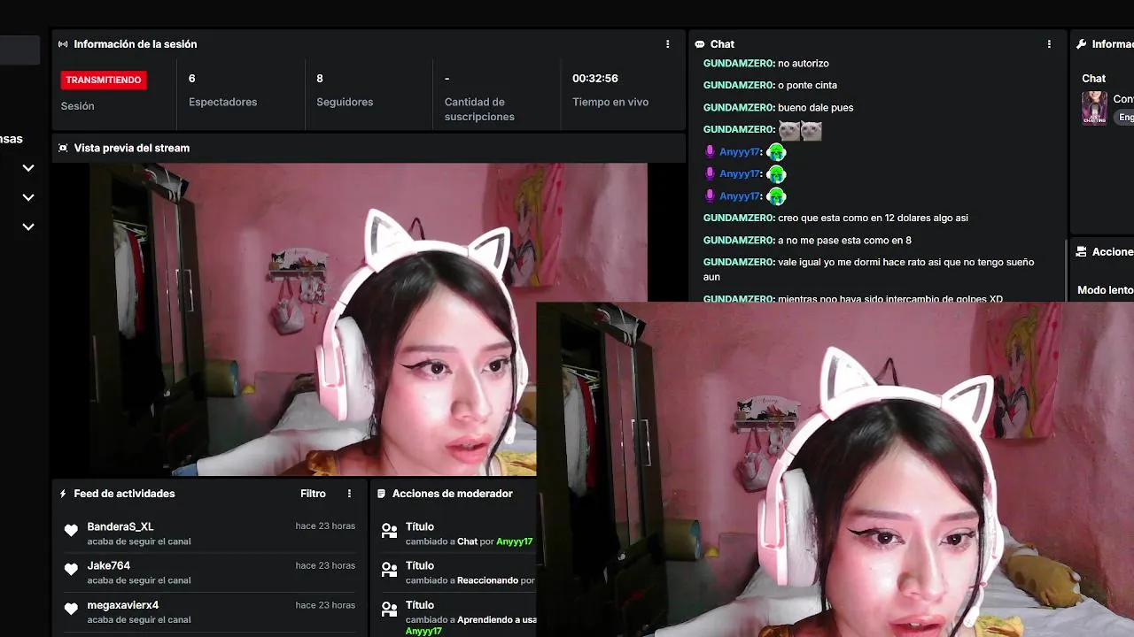Click the heart icon next to Jake764
1134x637 pixels.
pyautogui.click(x=72, y=571)
